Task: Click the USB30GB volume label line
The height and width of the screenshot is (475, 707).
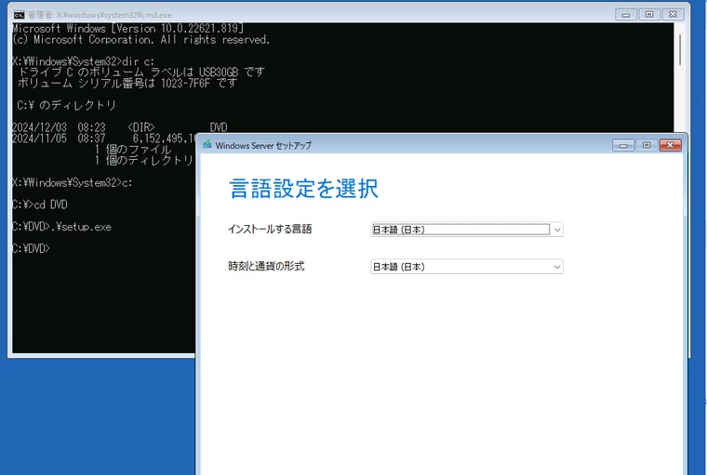Action: (141, 73)
